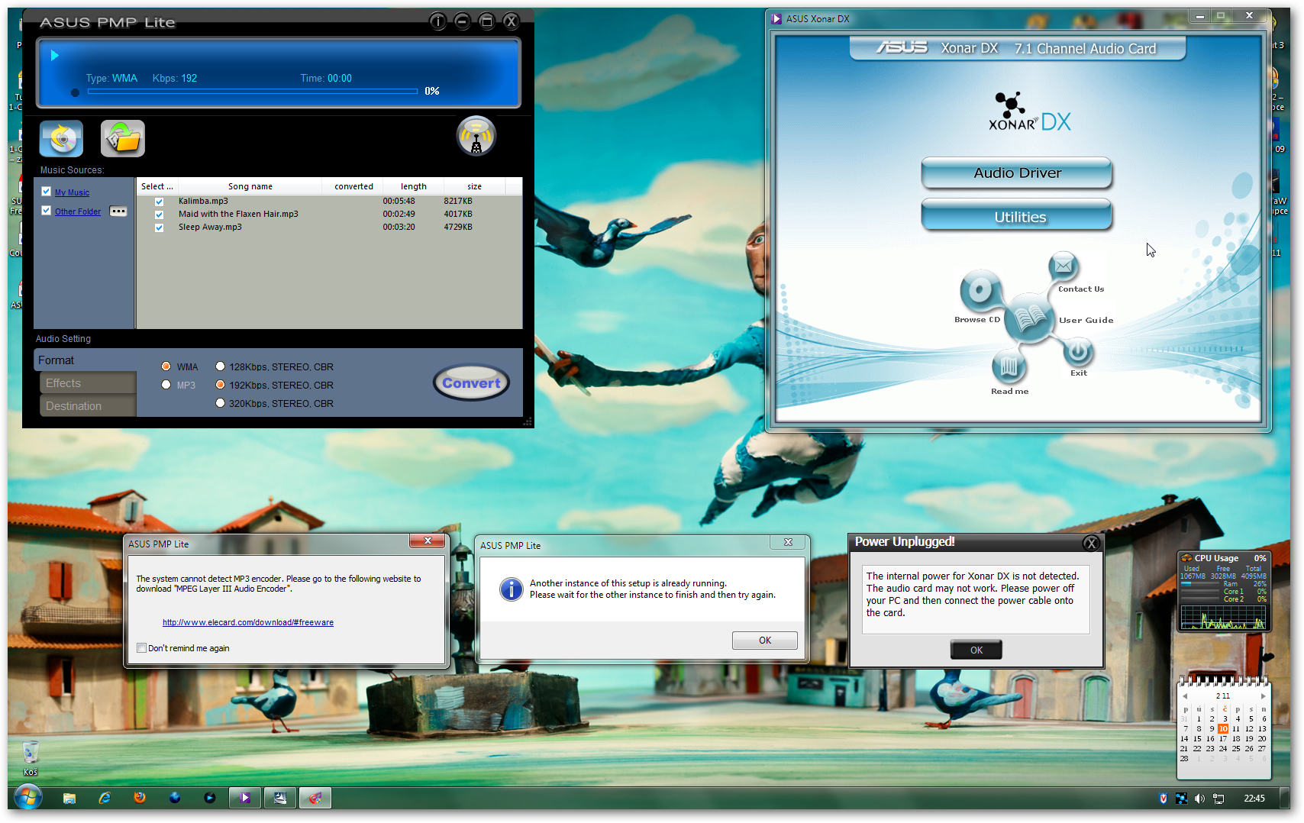Go to previous month in calendar gadget
Viewport: 1304px width, 823px height.
click(1185, 696)
